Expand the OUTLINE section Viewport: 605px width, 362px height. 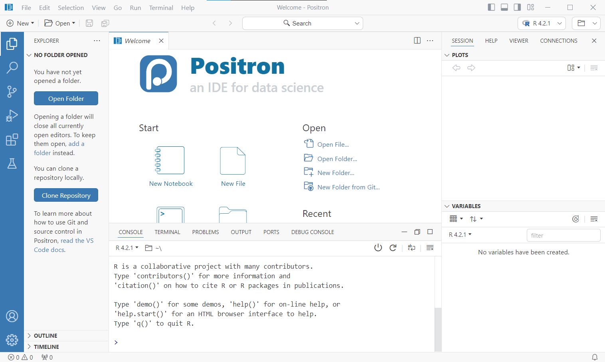pyautogui.click(x=66, y=336)
